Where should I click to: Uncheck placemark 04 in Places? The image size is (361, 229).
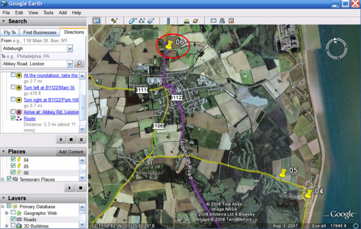pyautogui.click(x=13, y=159)
